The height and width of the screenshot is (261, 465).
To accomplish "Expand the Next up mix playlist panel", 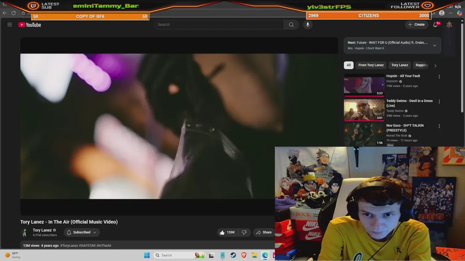I will point(434,45).
